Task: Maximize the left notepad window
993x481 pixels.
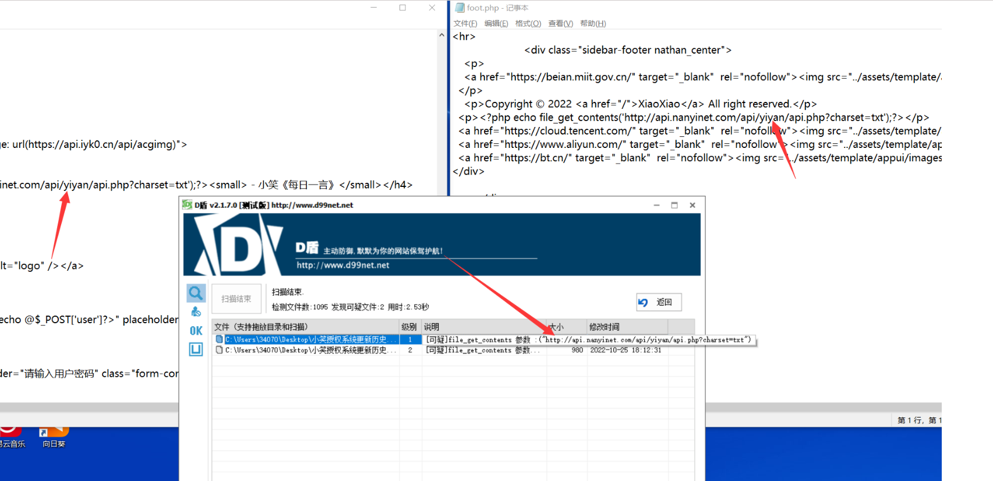Action: coord(402,8)
